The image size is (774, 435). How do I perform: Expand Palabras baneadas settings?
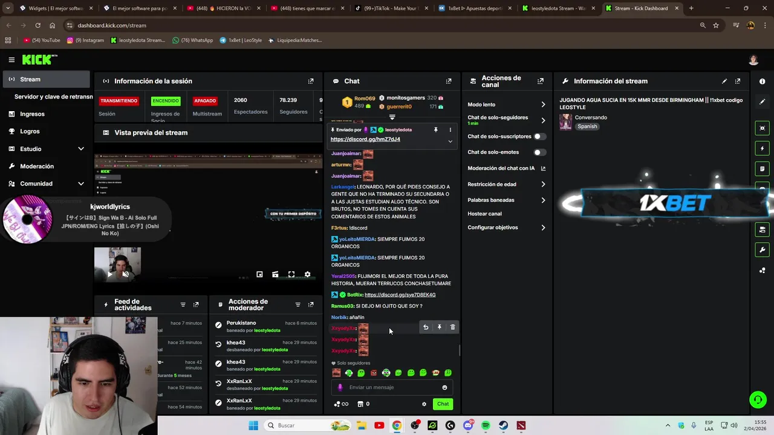(543, 200)
